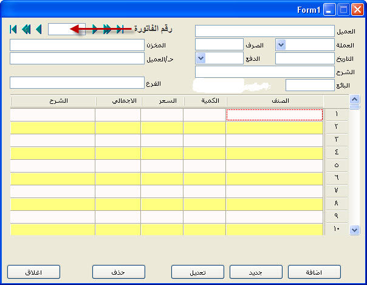Click the اغلاق close button
The height and width of the screenshot is (285, 367).
[33, 272]
